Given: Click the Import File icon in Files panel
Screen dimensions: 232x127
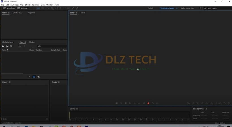Looking at the screenshot, I should (x=7, y=46).
